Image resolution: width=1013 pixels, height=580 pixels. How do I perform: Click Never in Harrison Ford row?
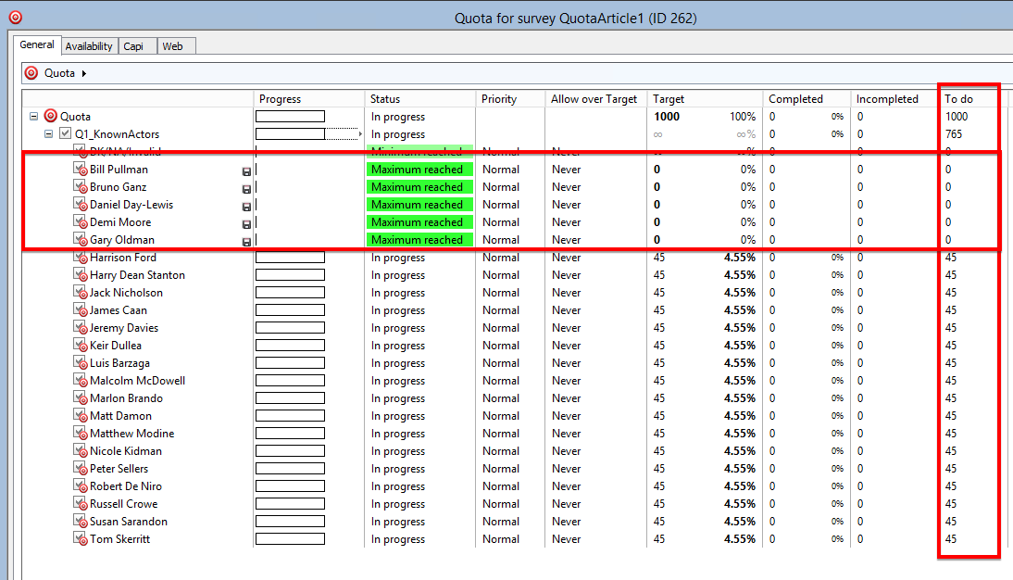[567, 258]
